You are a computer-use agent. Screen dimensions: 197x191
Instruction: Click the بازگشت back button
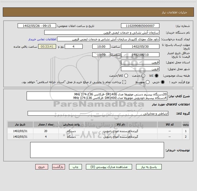[59, 167]
